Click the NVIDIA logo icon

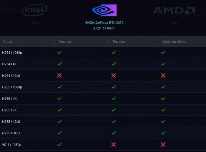coord(104,11)
